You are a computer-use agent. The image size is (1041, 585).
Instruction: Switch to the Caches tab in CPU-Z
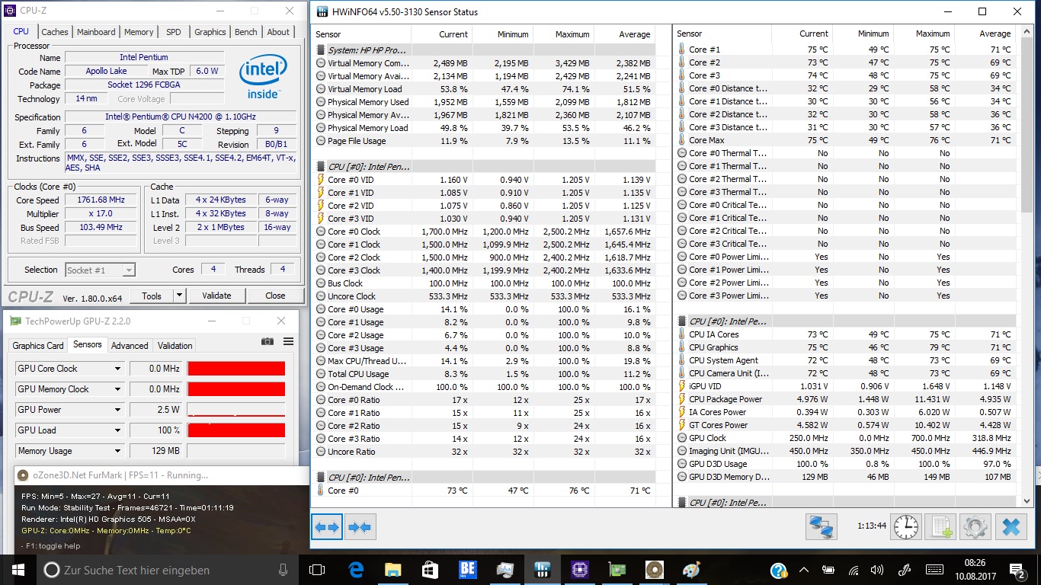point(55,32)
